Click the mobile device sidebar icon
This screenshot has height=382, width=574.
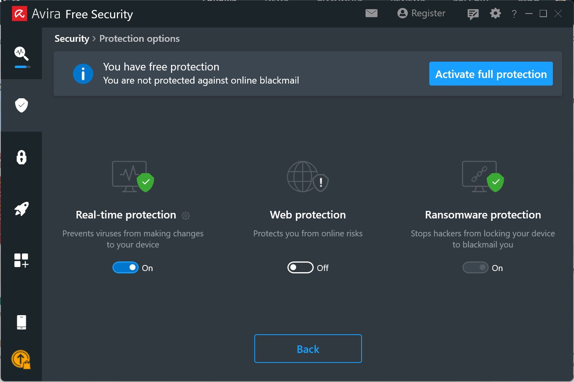coord(22,322)
